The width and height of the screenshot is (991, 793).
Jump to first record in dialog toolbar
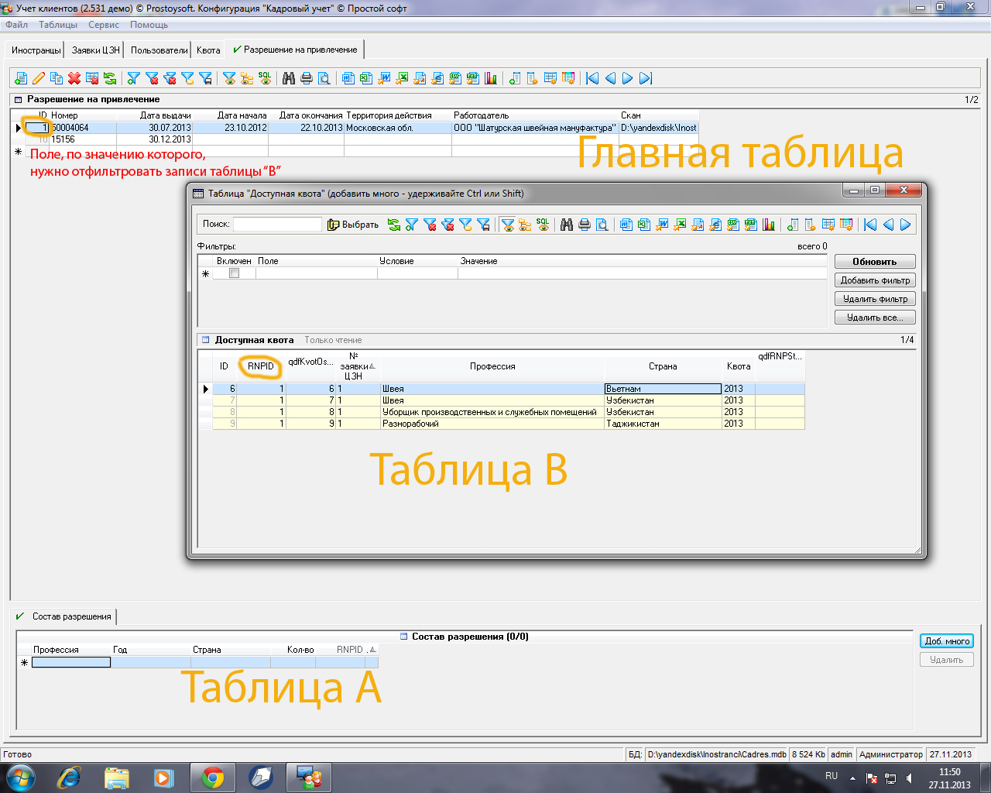pyautogui.click(x=870, y=225)
